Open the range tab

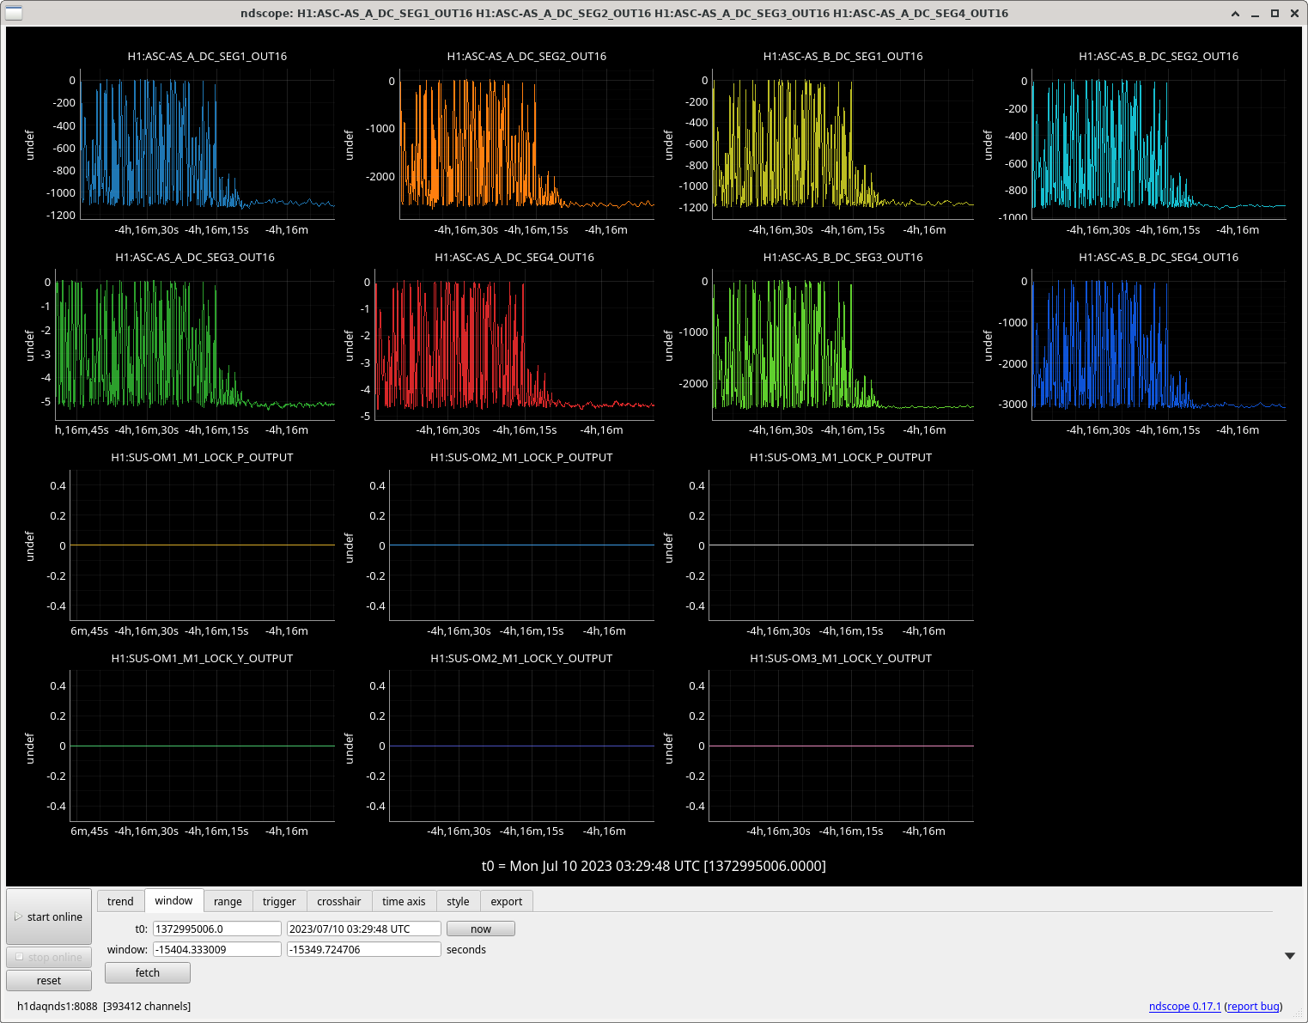tap(228, 901)
